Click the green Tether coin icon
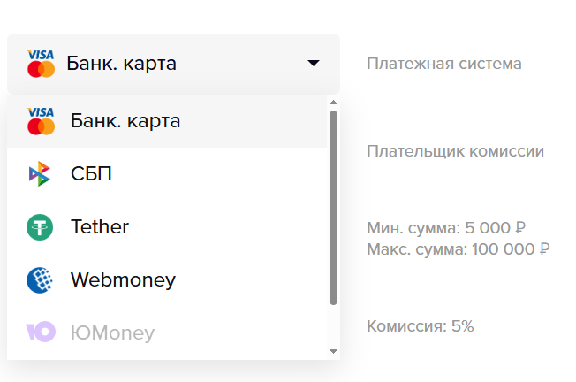The height and width of the screenshot is (382, 576). pyautogui.click(x=40, y=227)
